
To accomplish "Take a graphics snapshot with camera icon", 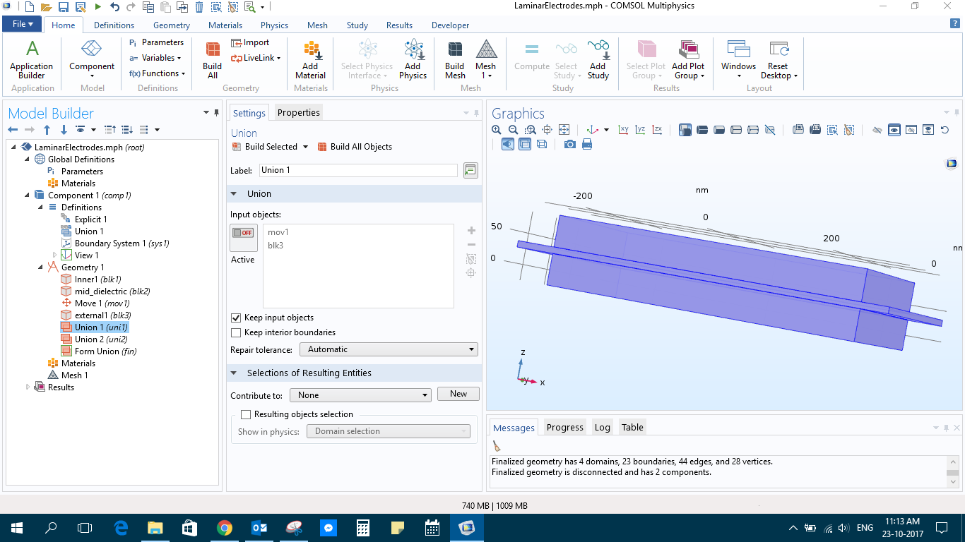I will pyautogui.click(x=569, y=144).
